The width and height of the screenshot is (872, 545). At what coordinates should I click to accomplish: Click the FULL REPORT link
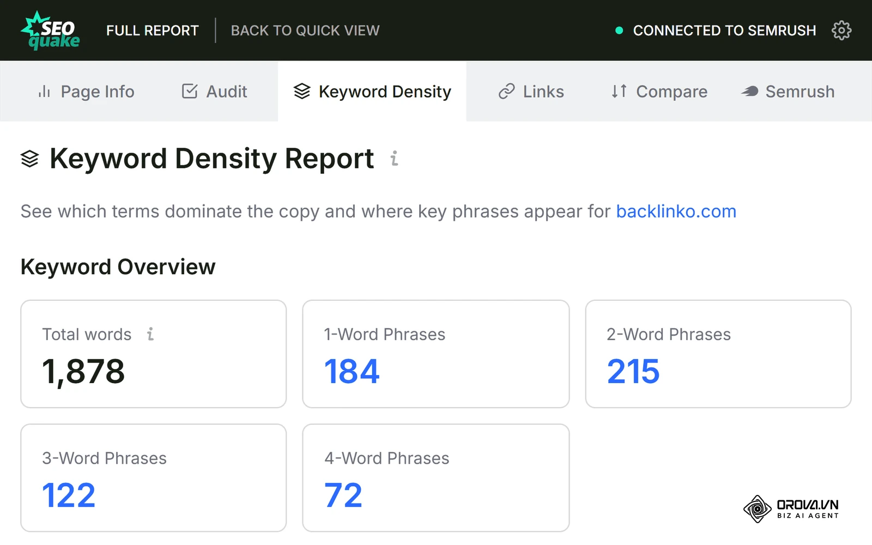tap(153, 31)
